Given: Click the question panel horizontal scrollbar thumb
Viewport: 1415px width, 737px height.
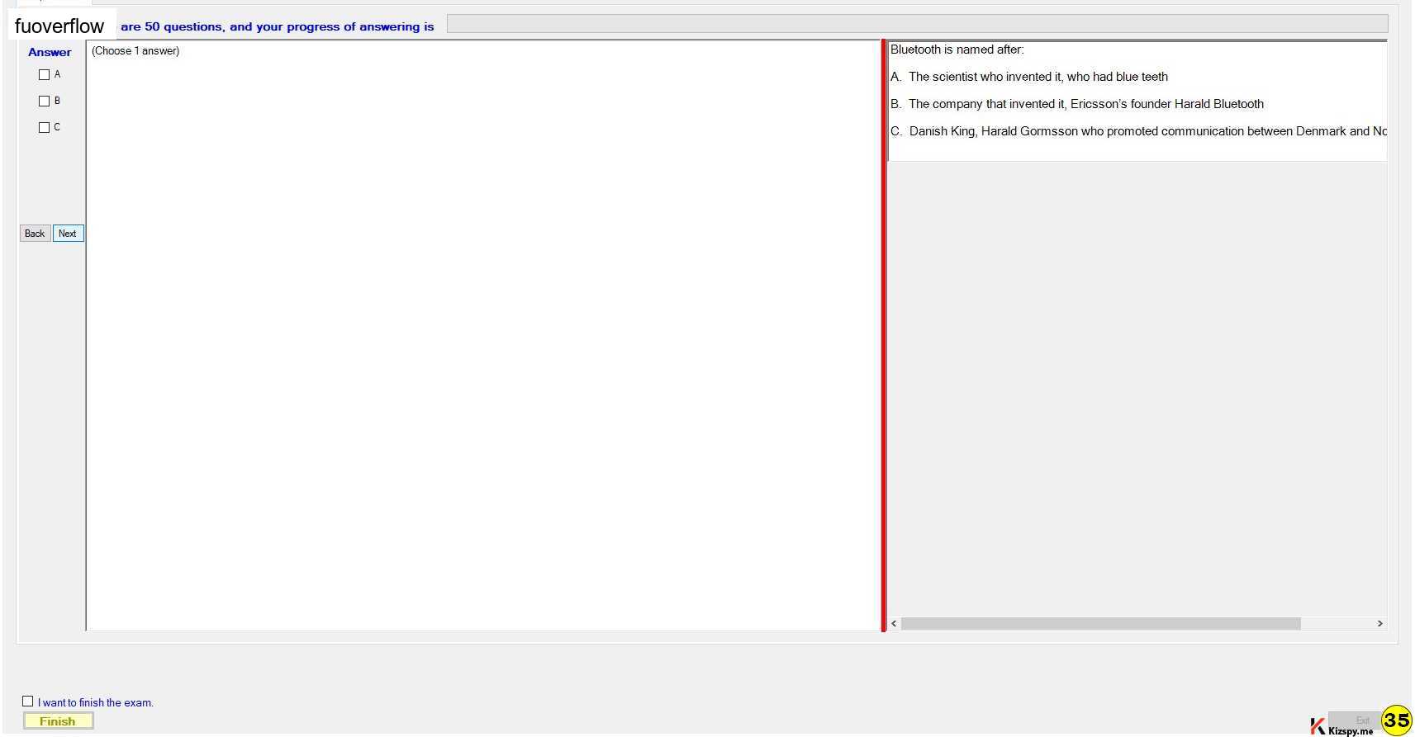Looking at the screenshot, I should tap(1100, 624).
